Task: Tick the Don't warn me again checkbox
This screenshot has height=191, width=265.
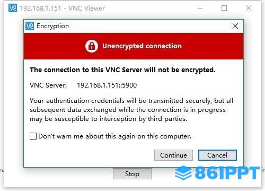Action: [x=33, y=136]
